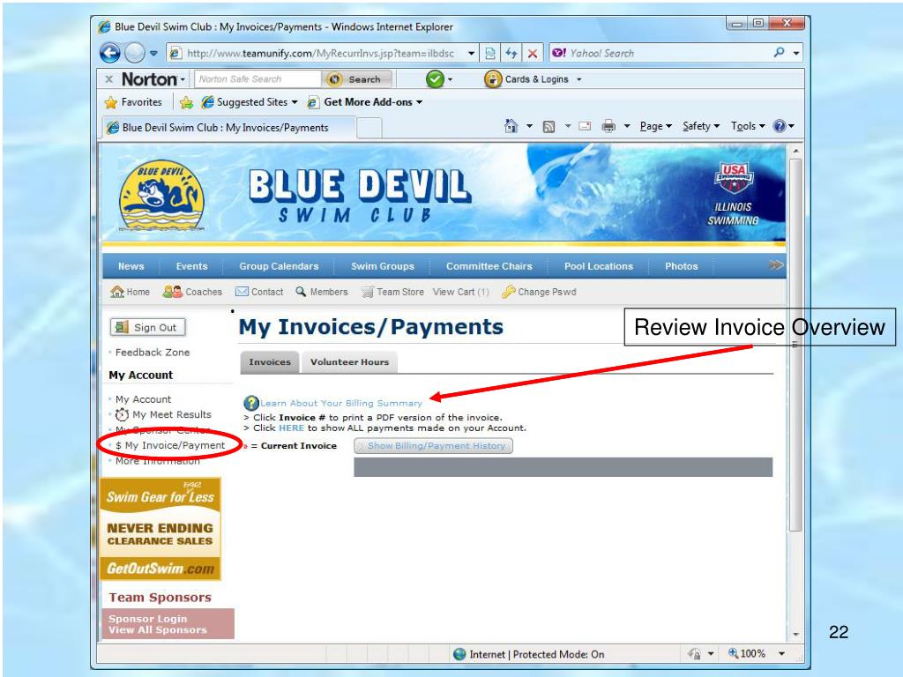Click HERE to show all payments
The width and height of the screenshot is (903, 677).
tap(291, 428)
